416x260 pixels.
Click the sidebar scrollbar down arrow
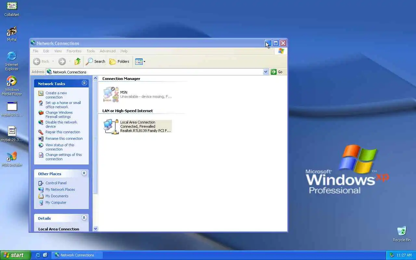[x=95, y=229]
